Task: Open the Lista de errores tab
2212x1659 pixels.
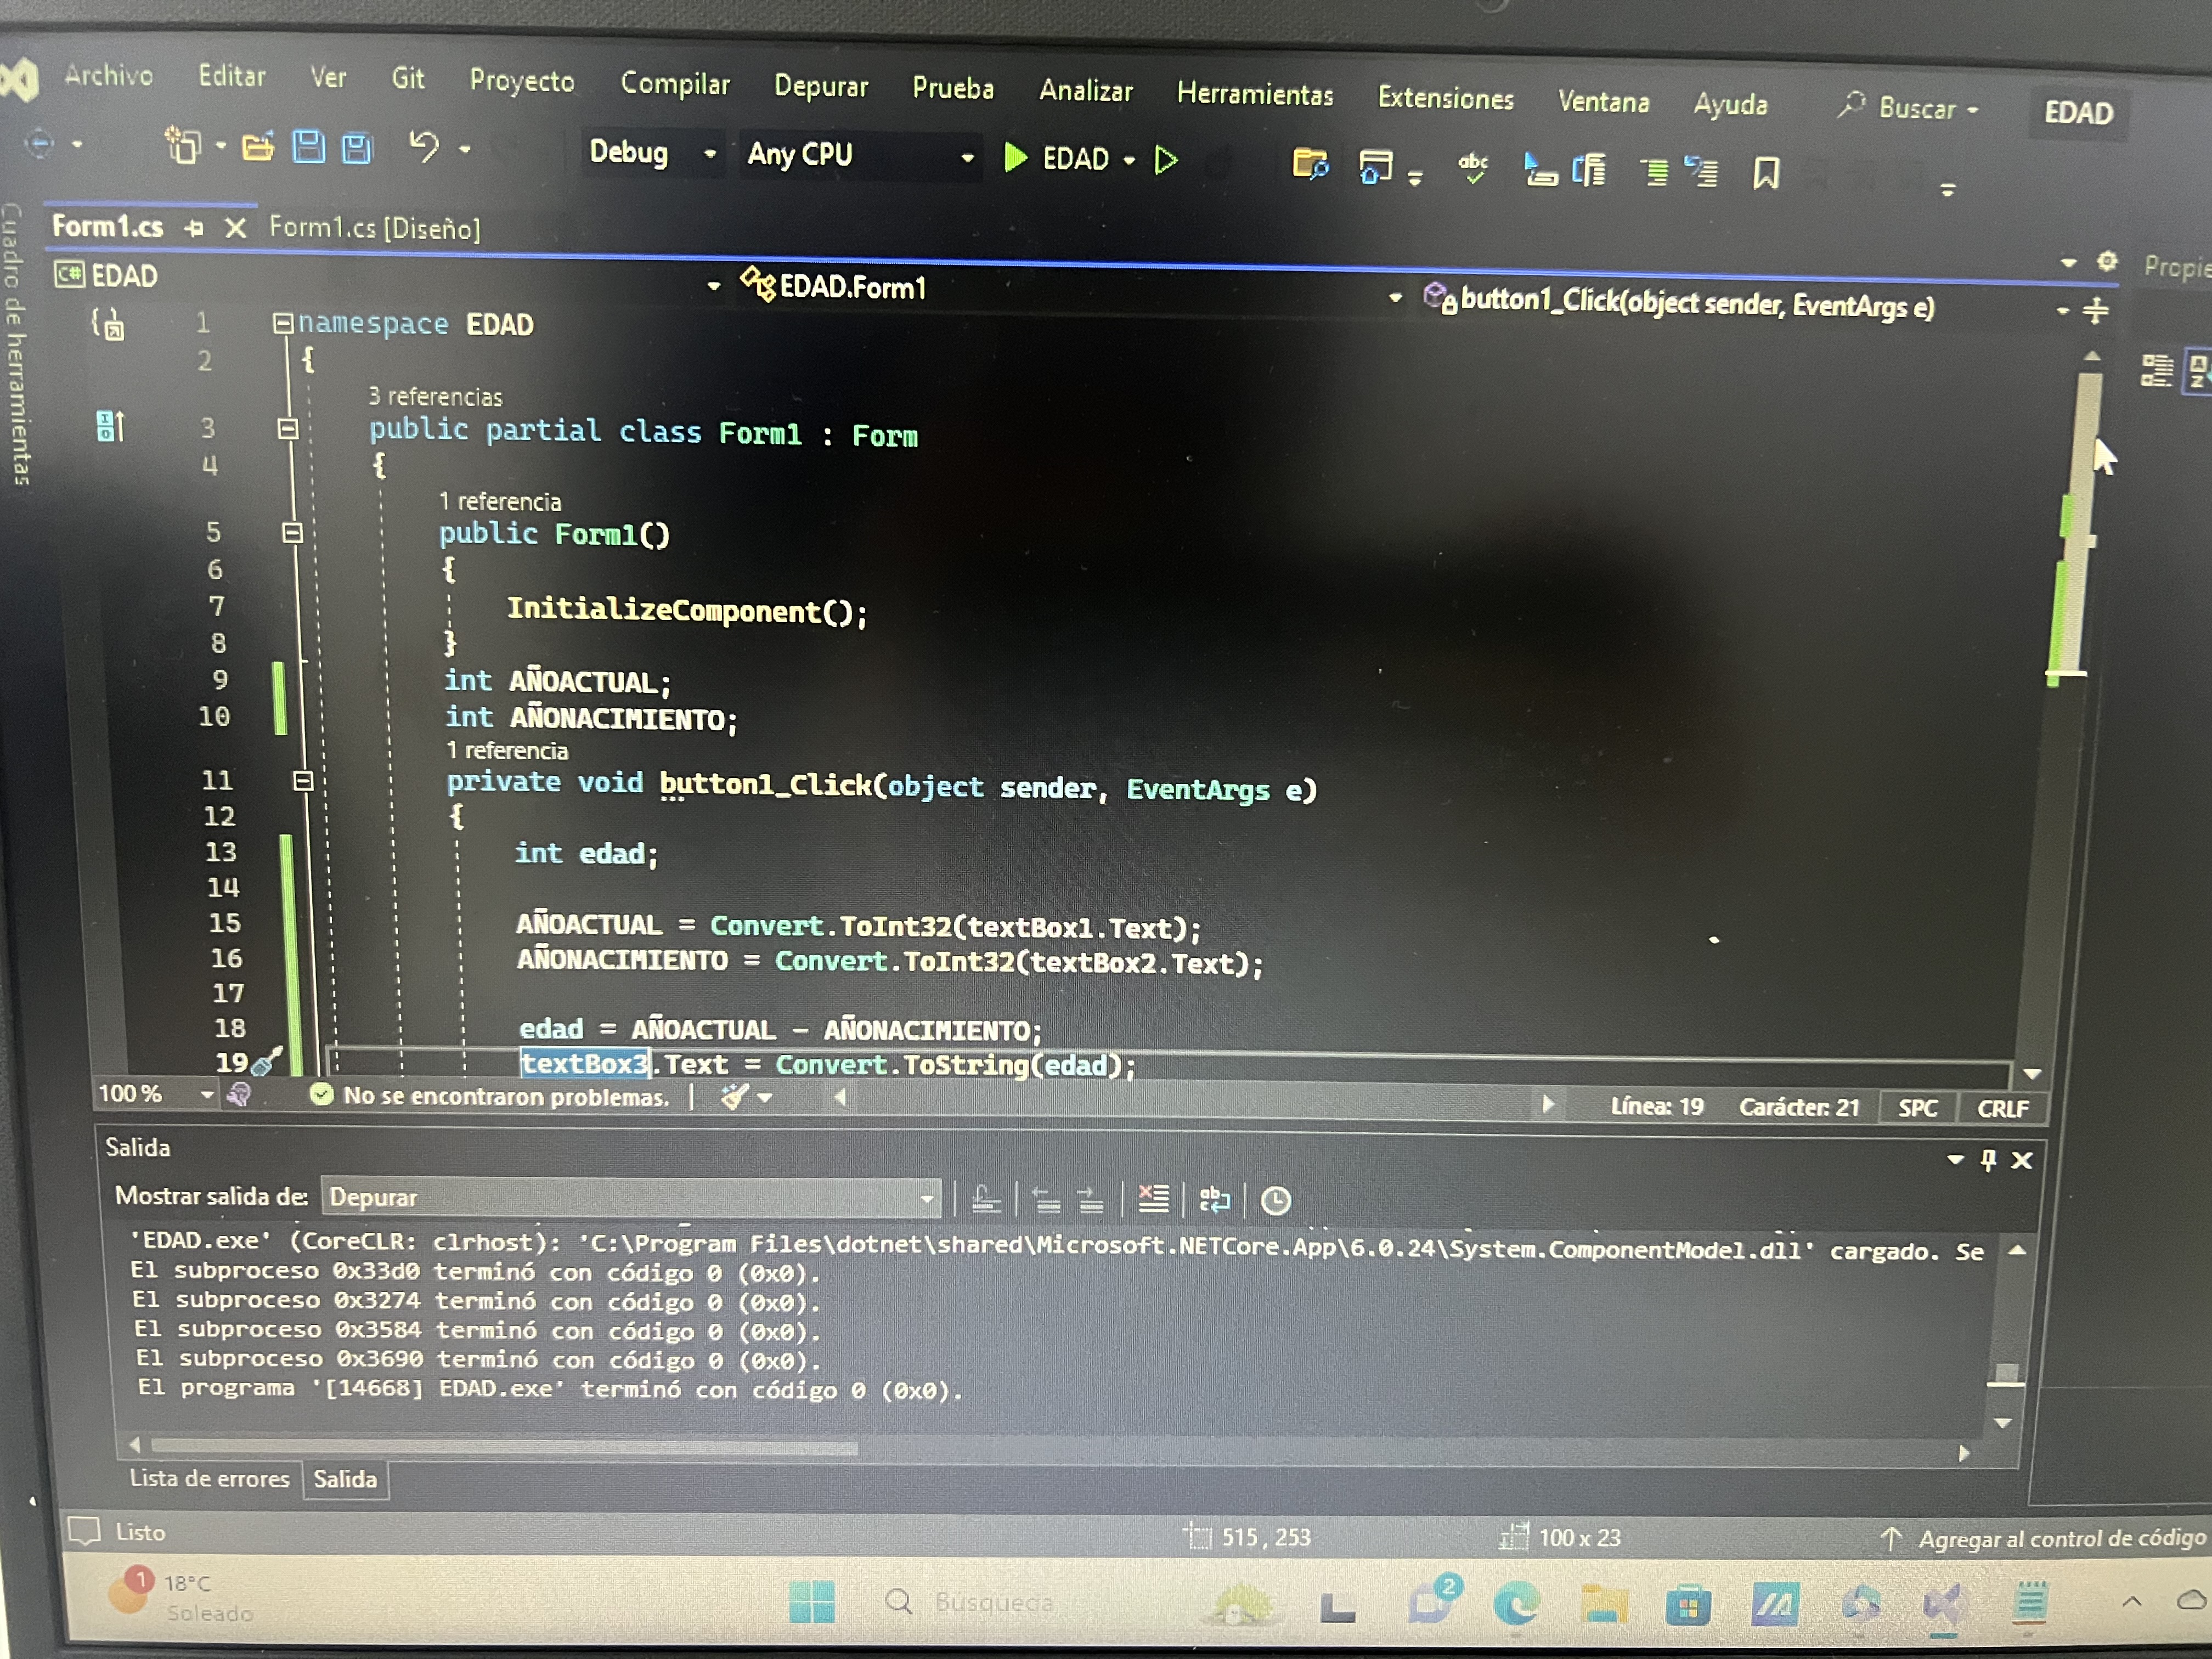Action: pos(209,1478)
